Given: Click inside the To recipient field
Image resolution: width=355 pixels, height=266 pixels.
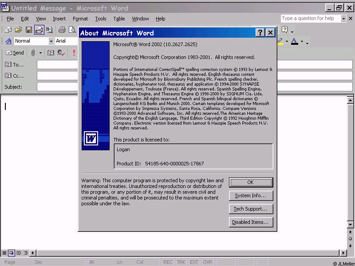Looking at the screenshot, I should pos(195,65).
